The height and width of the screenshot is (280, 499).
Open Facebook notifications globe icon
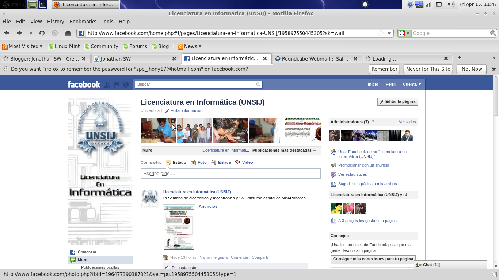[126, 85]
